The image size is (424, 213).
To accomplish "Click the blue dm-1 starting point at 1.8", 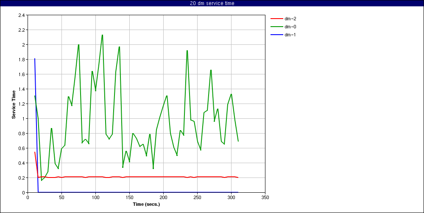I will pyautogui.click(x=35, y=58).
